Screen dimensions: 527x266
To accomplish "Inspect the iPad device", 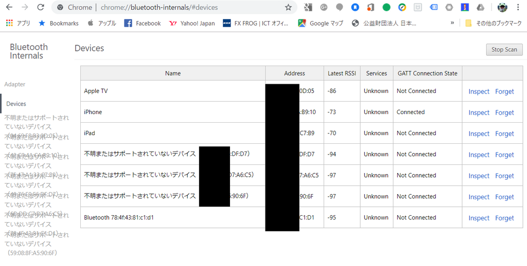I will click(479, 134).
